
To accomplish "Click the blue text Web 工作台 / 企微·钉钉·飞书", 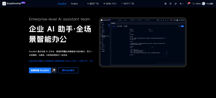I will pos(79,61).
